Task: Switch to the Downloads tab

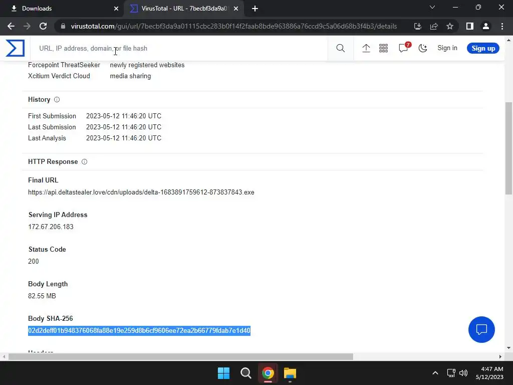Action: point(62,9)
